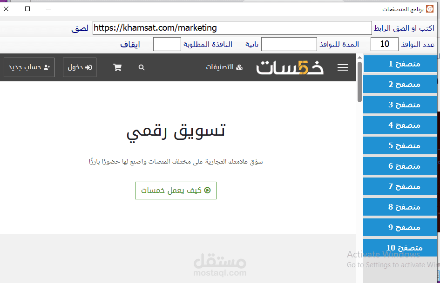440x283 pixels.
Task: Switch to متصفح 5 tab
Action: point(400,145)
